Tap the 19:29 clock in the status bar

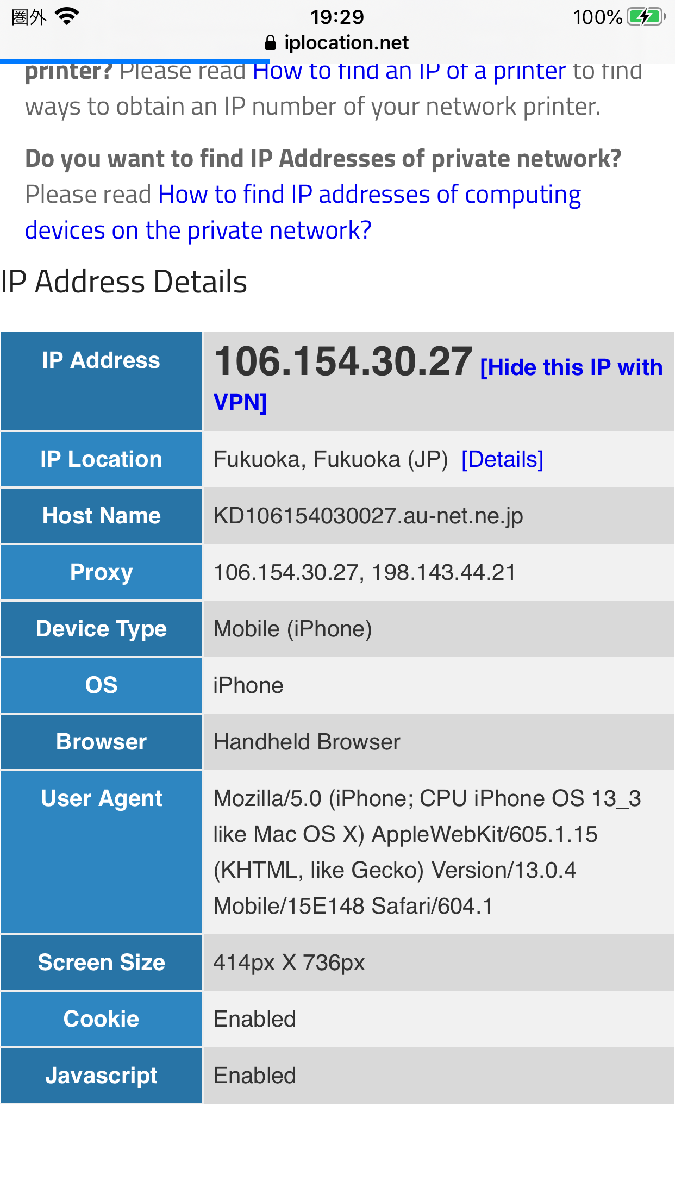(x=337, y=17)
